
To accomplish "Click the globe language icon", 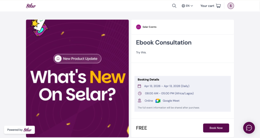I will pos(183,6).
